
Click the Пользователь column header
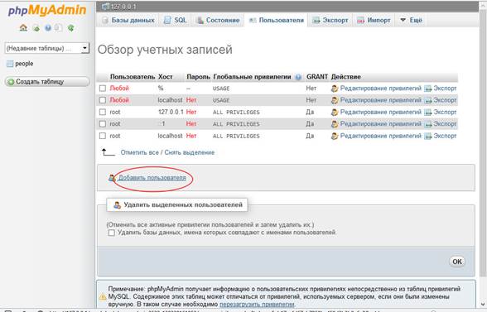pos(133,77)
